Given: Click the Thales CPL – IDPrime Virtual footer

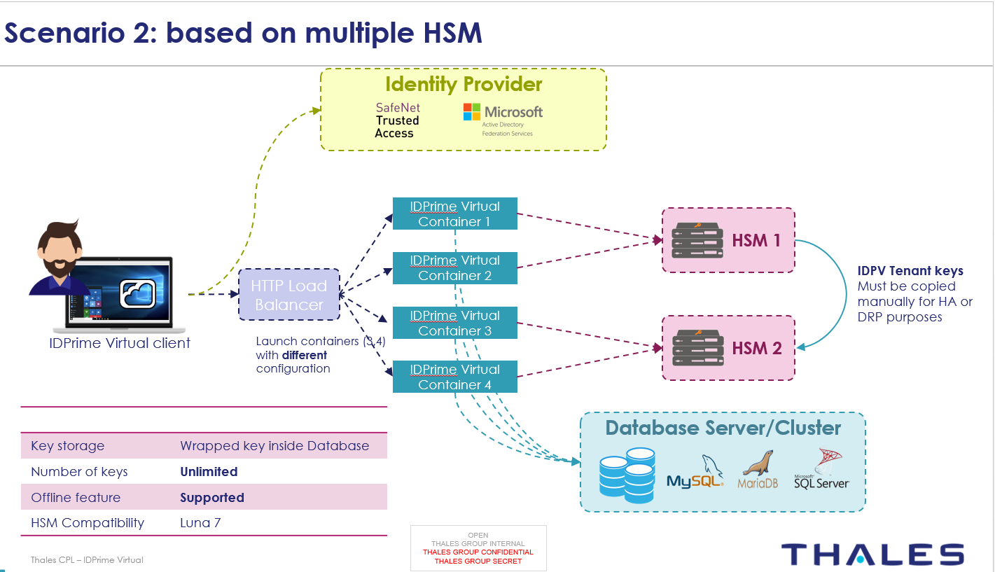Looking at the screenshot, I should (x=87, y=560).
